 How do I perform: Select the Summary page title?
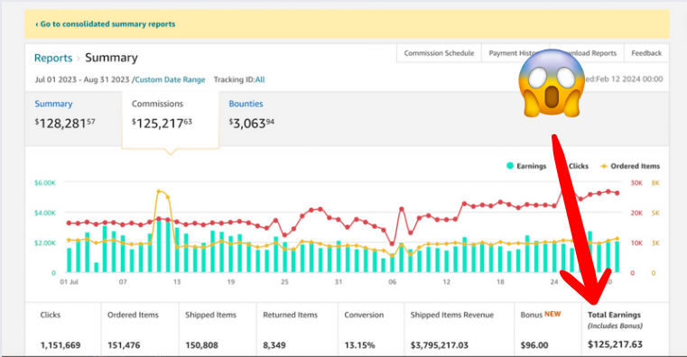click(x=111, y=58)
